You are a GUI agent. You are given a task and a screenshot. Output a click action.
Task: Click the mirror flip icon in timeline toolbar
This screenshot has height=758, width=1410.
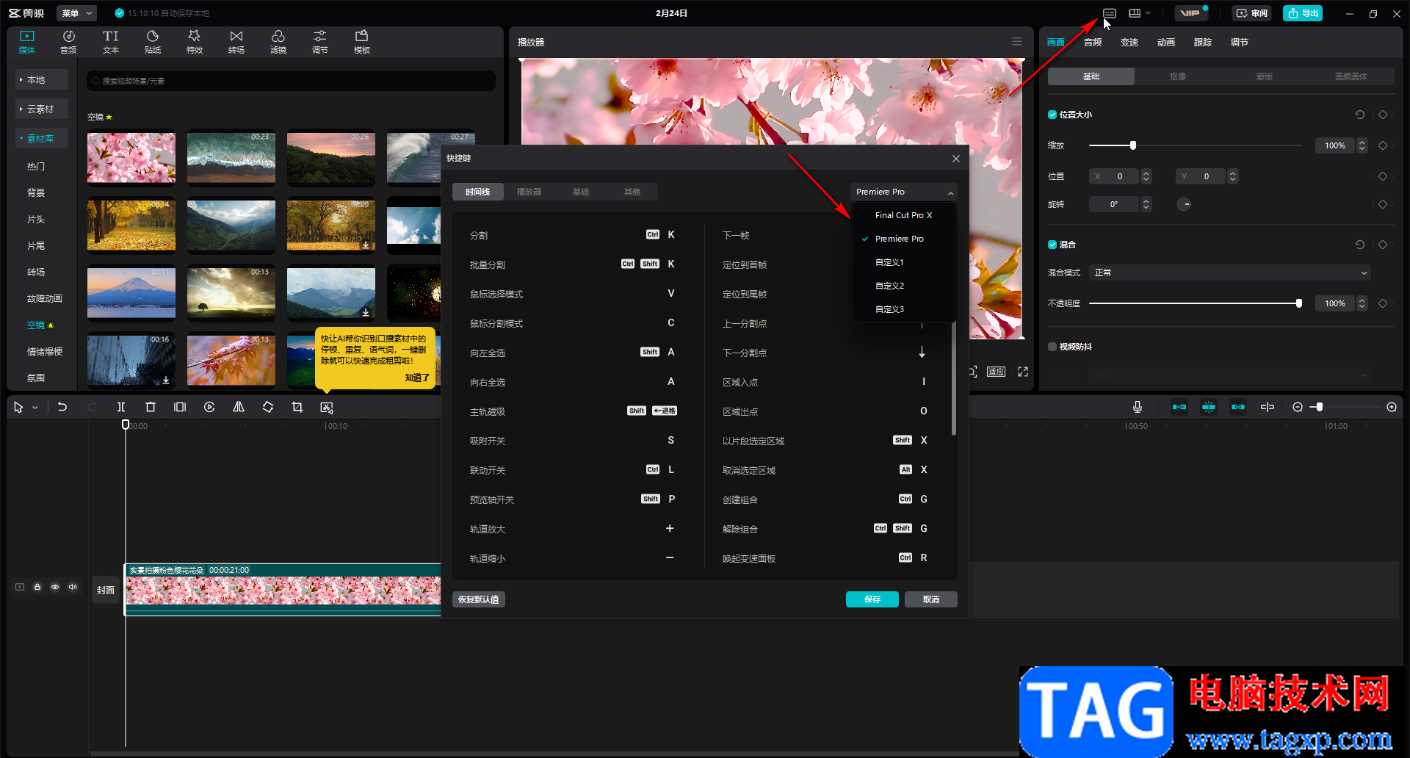click(239, 407)
